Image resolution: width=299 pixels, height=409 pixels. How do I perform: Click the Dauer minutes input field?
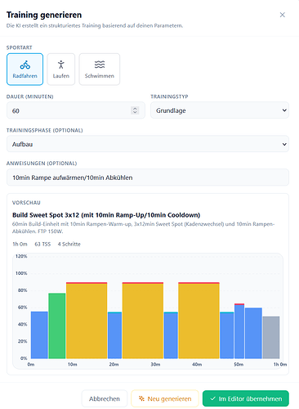(x=76, y=110)
